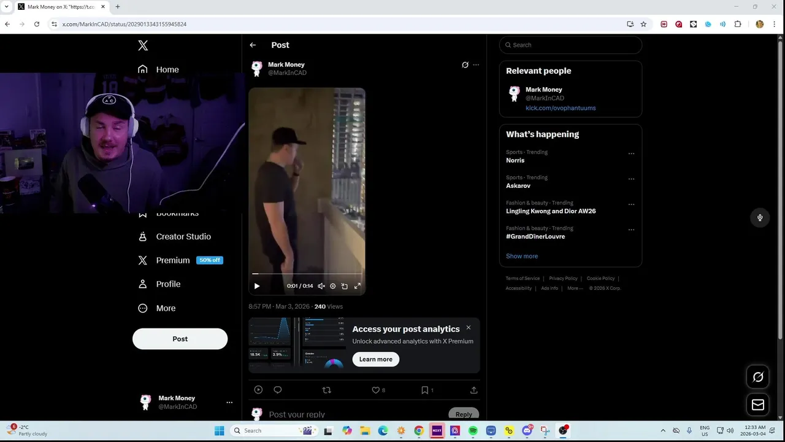Click microphone icon at right edge
The image size is (785, 442).
[x=760, y=218]
